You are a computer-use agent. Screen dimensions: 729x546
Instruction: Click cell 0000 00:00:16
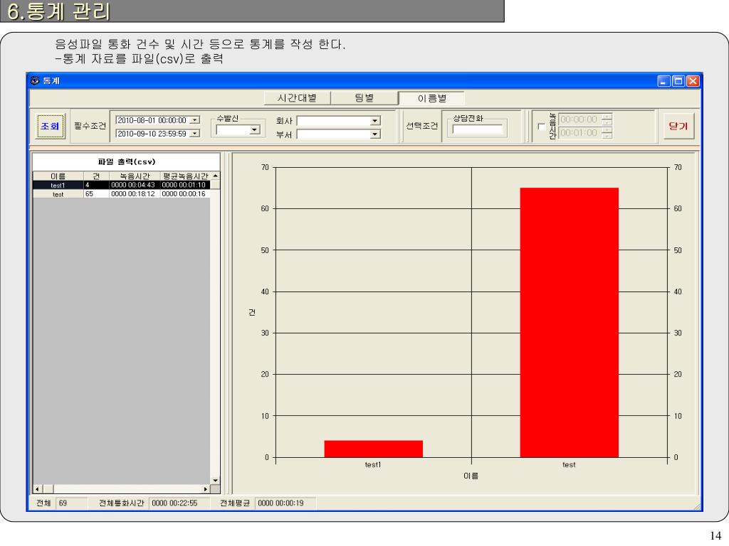(x=185, y=193)
